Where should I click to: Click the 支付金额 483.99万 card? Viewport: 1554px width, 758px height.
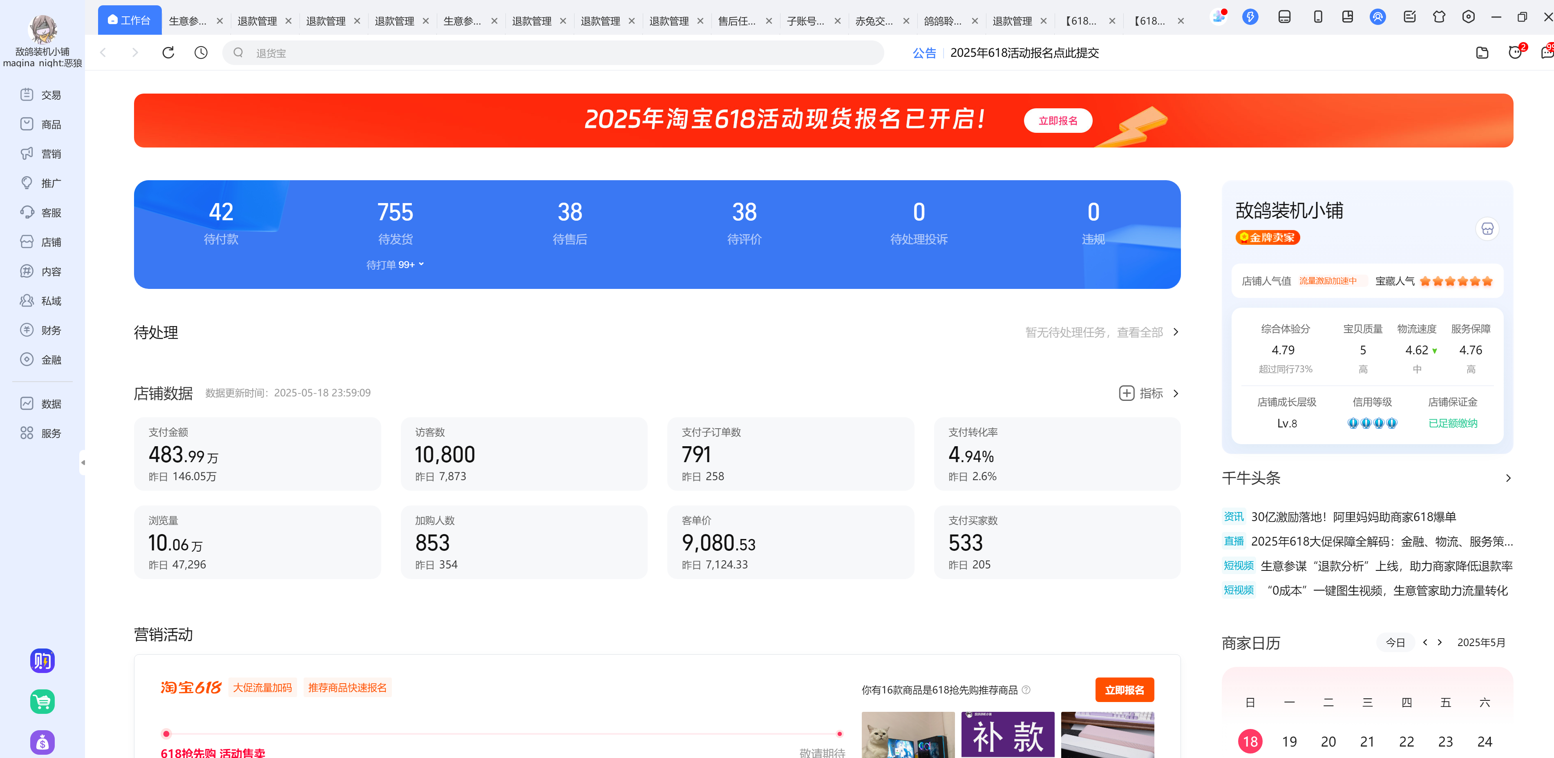257,454
